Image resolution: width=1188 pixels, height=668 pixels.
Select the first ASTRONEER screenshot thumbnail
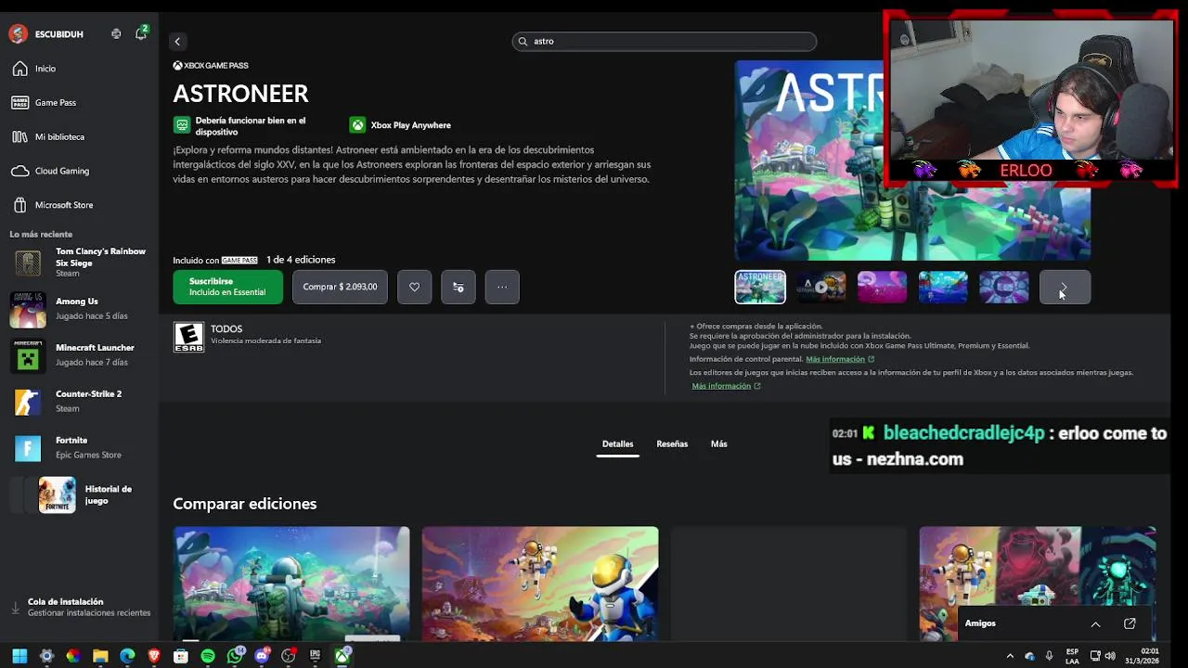[x=760, y=287]
